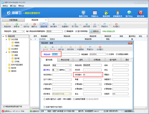Open 单据中心 icon in header
The image size is (149, 114).
(95, 13)
